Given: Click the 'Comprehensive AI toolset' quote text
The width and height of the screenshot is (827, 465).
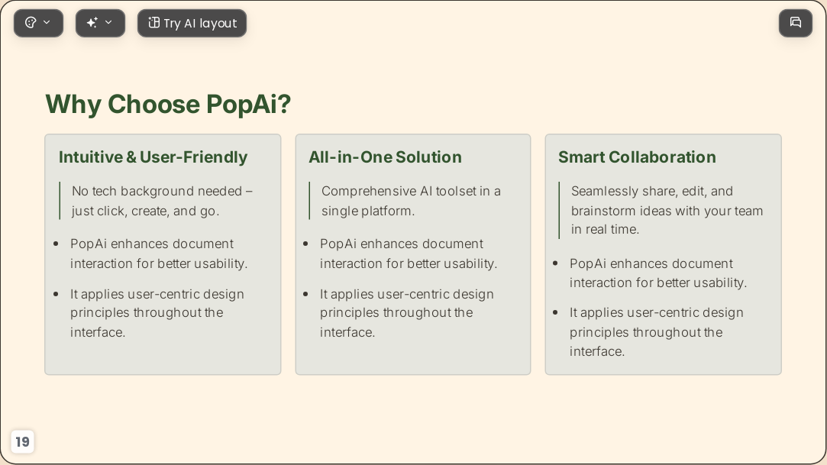Looking at the screenshot, I should [412, 201].
